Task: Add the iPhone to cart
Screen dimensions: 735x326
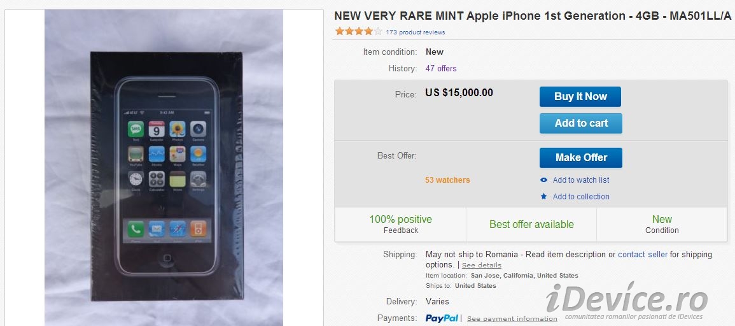Action: (580, 124)
